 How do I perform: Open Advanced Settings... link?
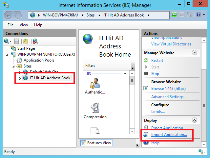coord(169,97)
